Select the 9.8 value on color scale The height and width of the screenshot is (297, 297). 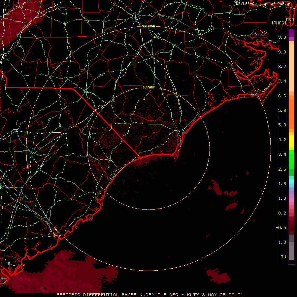click(282, 37)
